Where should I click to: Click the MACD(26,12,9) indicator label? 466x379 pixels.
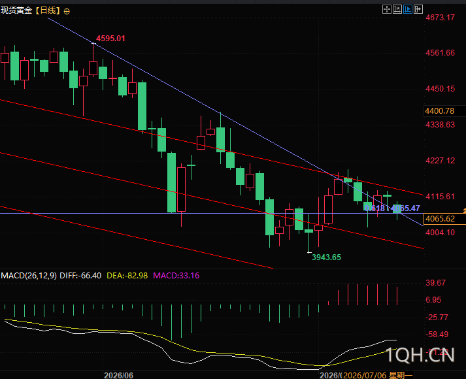(29, 276)
